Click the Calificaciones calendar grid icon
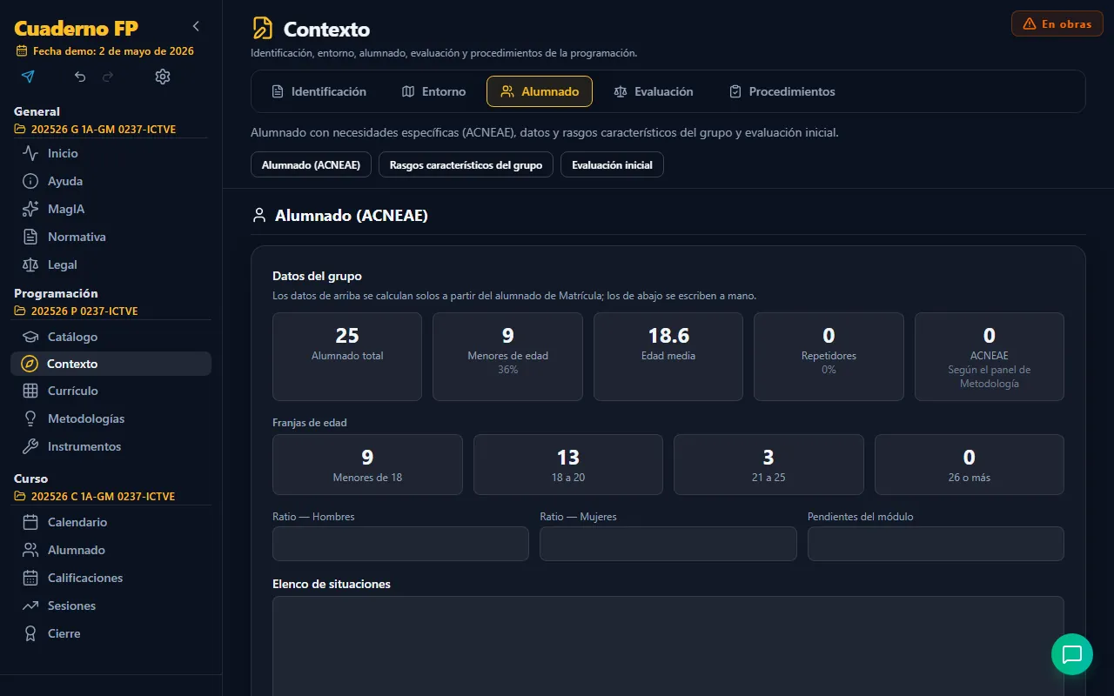 (30, 578)
